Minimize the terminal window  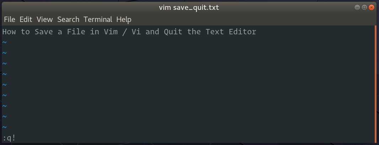[357, 7]
